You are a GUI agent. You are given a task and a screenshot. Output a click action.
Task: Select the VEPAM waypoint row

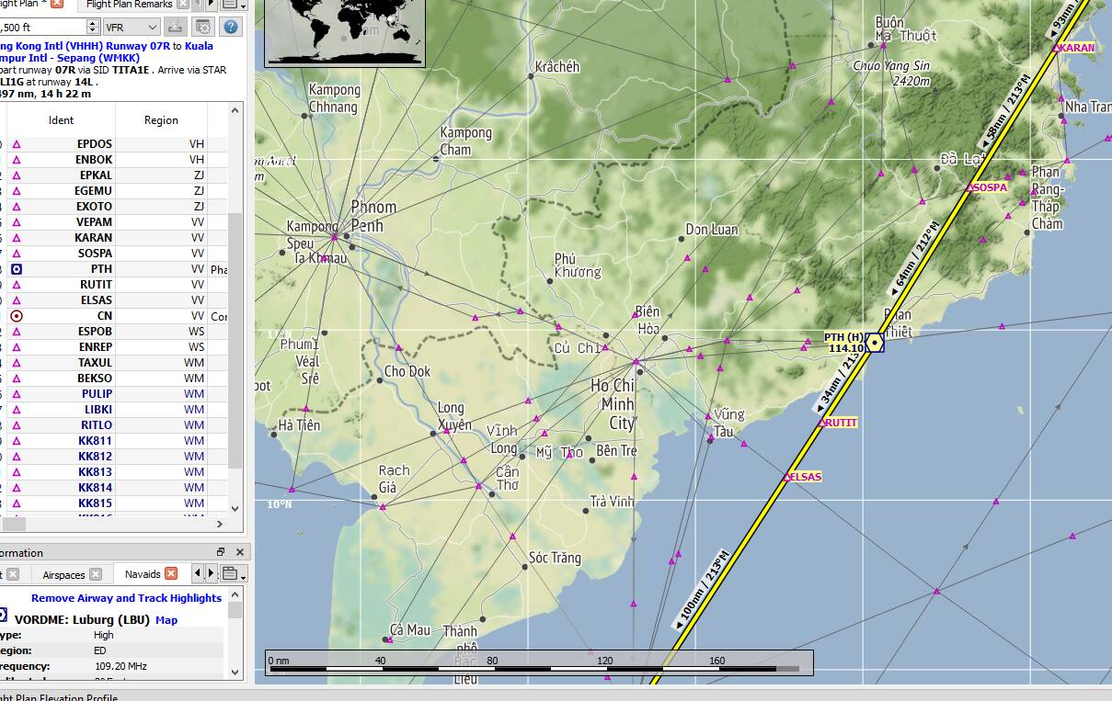114,222
